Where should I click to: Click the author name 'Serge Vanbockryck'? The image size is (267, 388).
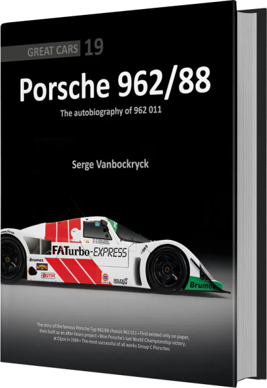click(x=110, y=164)
